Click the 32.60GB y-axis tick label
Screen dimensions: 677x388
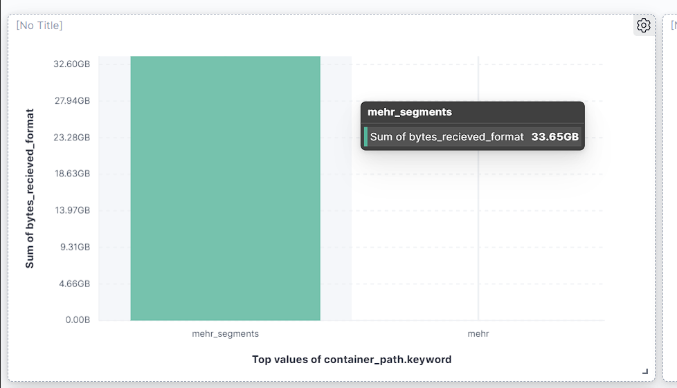(72, 64)
